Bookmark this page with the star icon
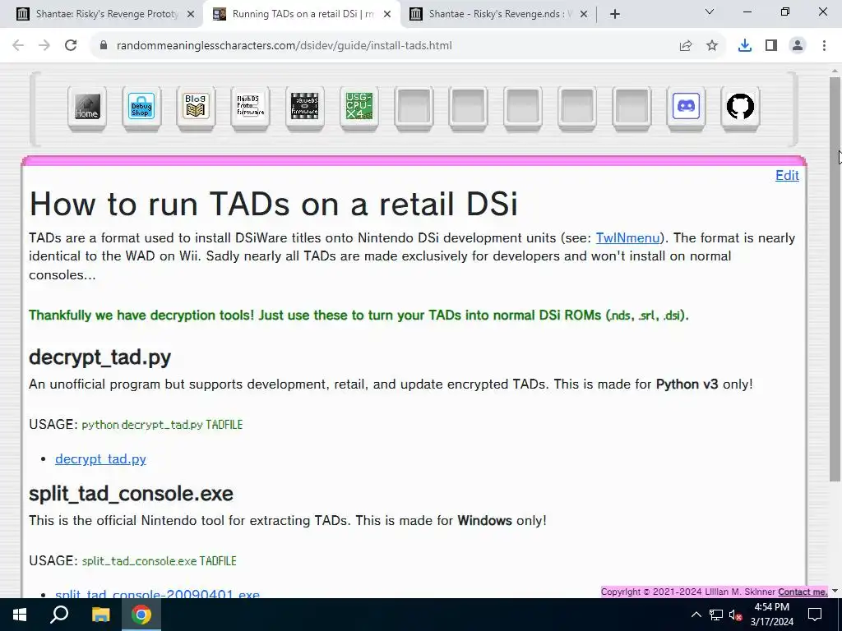The image size is (842, 631). pos(712,46)
